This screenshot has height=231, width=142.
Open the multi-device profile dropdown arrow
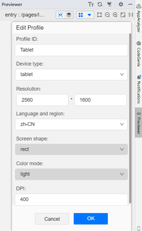pyautogui.click(x=89, y=15)
